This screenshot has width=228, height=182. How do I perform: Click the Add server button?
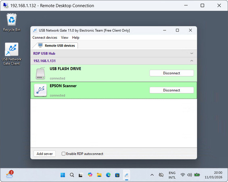(44, 154)
